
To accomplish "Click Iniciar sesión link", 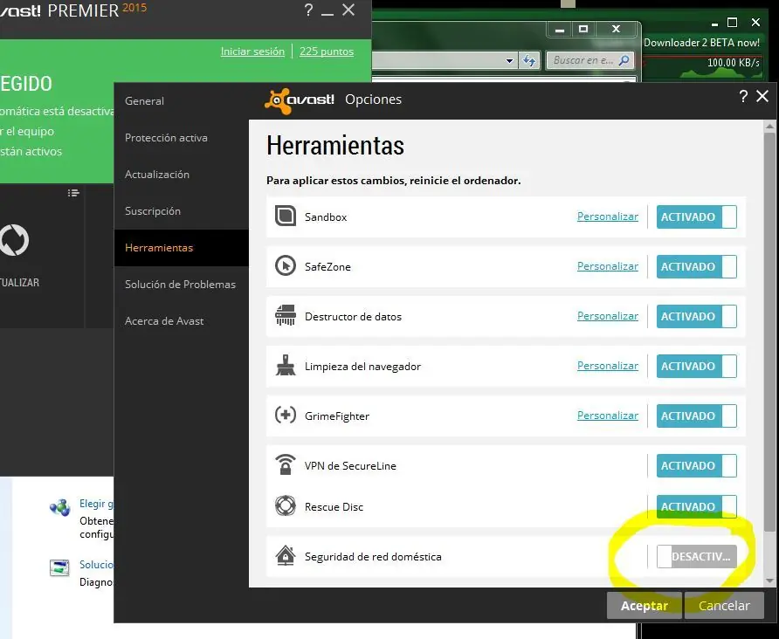I will coord(252,52).
